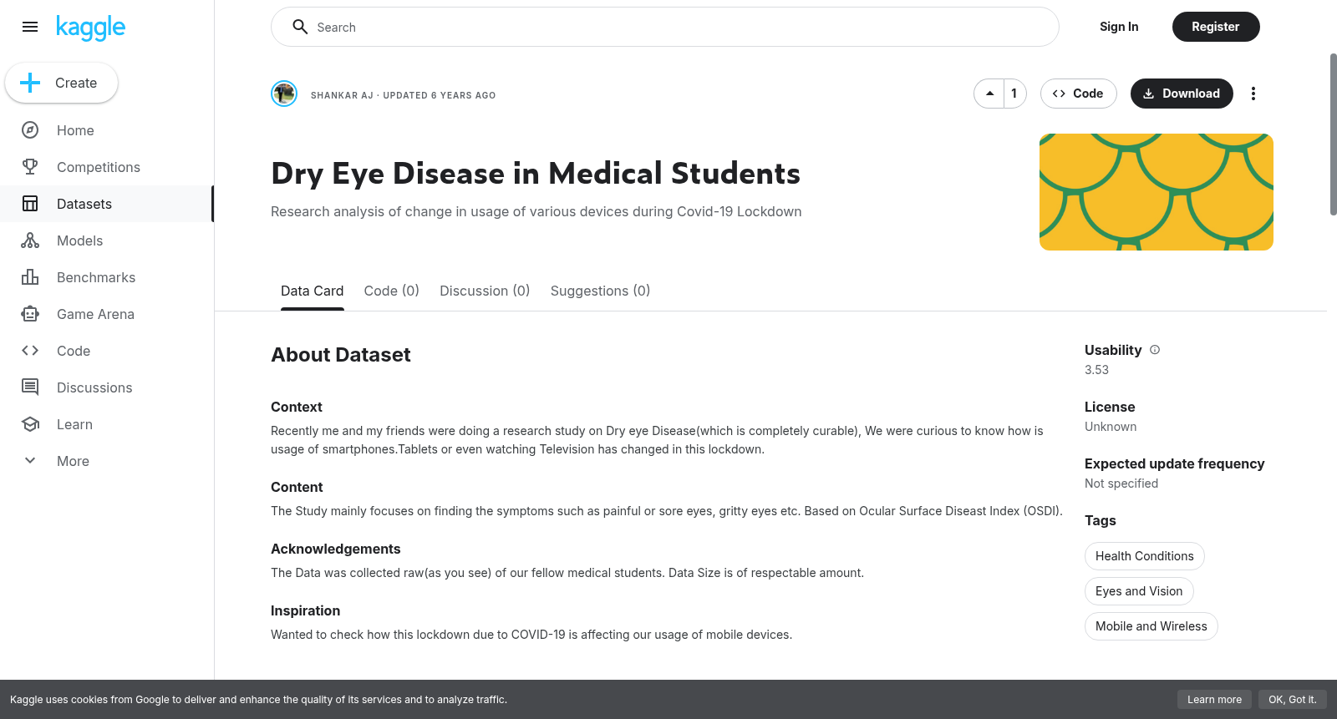Download the dataset
Image resolution: width=1337 pixels, height=719 pixels.
pos(1182,94)
